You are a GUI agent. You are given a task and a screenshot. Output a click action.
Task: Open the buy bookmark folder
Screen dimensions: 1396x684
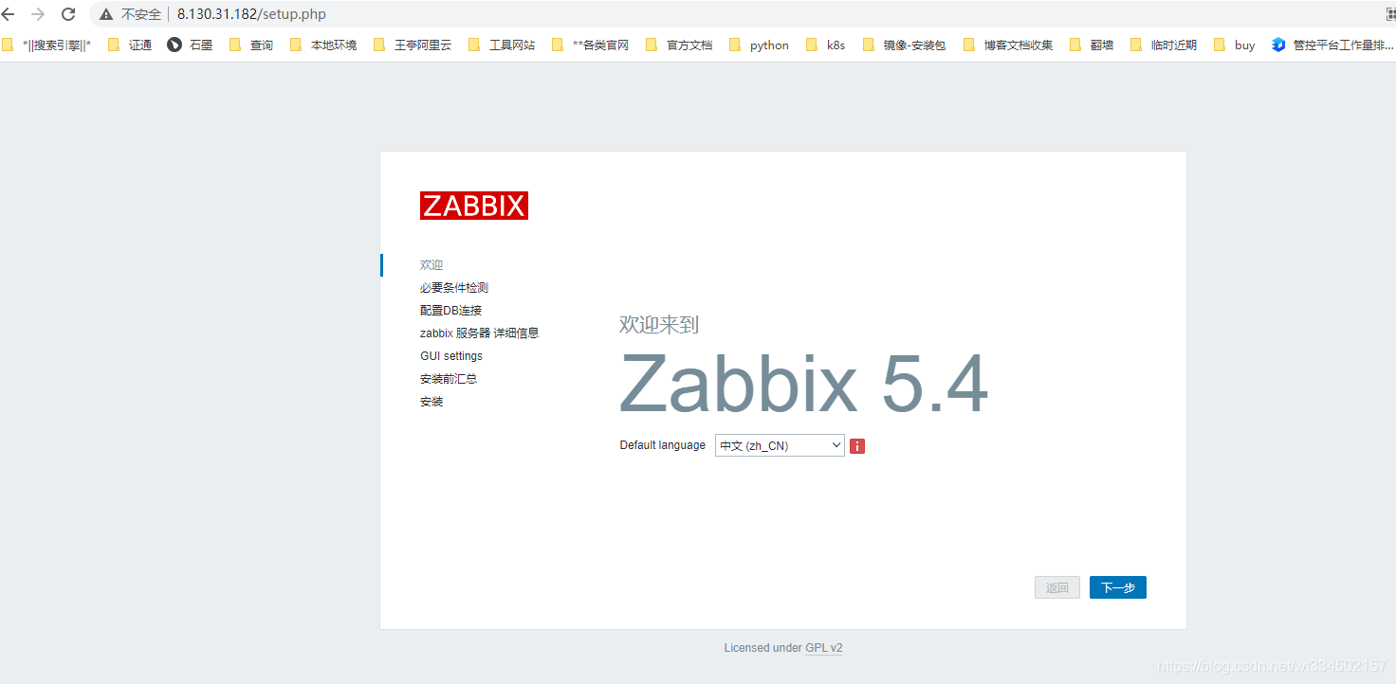pyautogui.click(x=1235, y=45)
